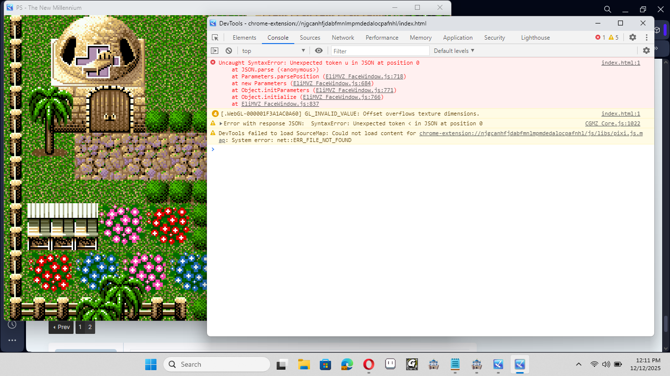
Task: Open EliMVZ_FaceWindow.js:837 source link
Action: click(x=280, y=104)
